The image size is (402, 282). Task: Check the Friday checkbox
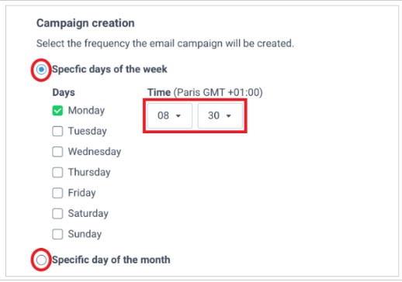pos(57,193)
